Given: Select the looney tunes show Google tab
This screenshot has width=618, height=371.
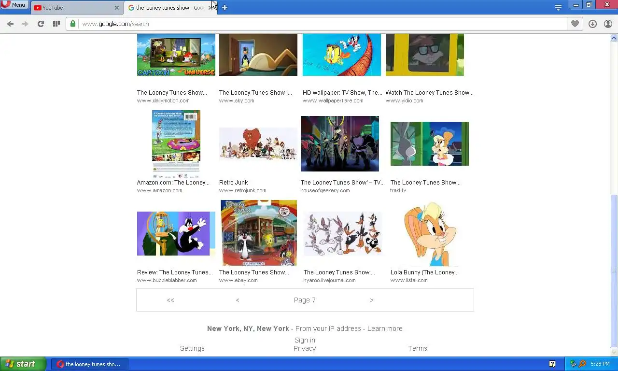Looking at the screenshot, I should (166, 8).
